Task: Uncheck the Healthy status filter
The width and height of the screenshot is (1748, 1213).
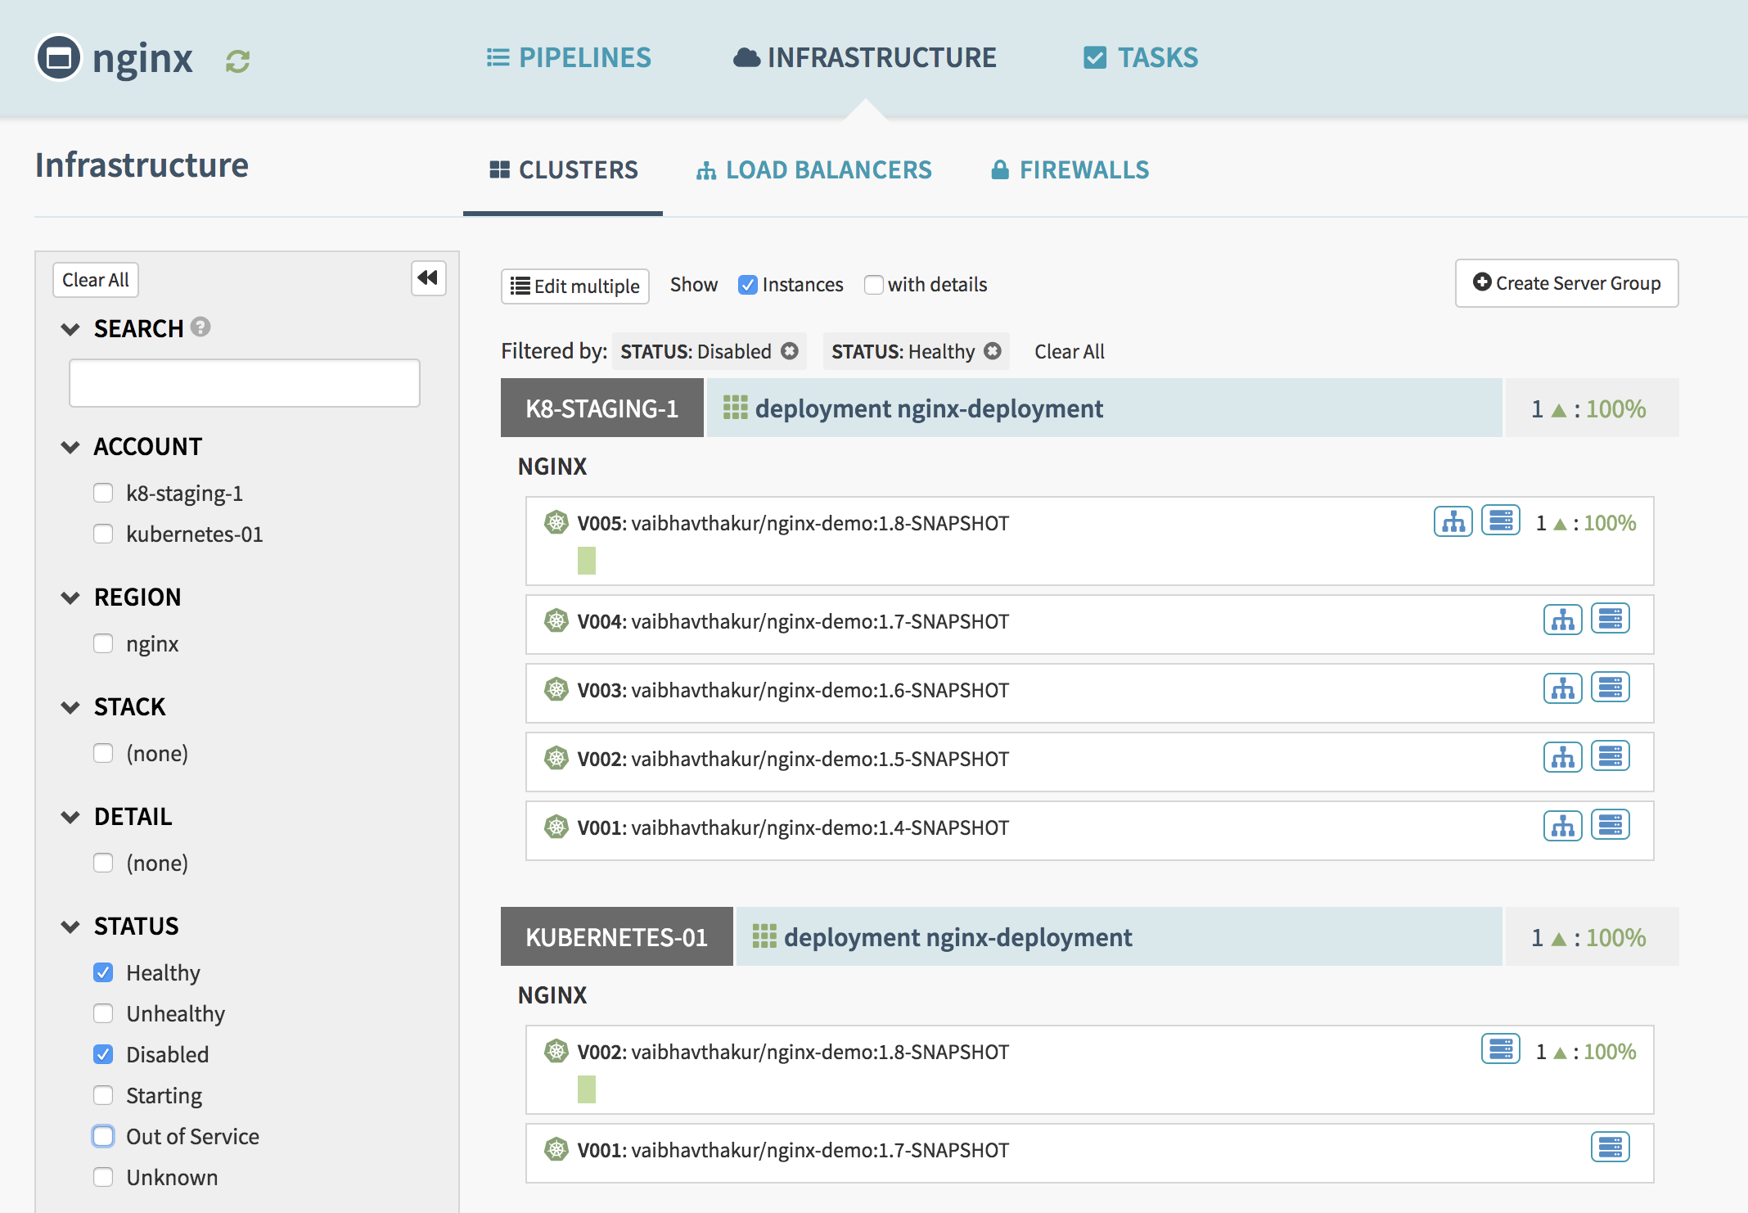Action: 103,972
